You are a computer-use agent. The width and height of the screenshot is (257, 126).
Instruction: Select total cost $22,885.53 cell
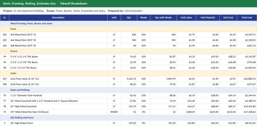(x=247, y=79)
